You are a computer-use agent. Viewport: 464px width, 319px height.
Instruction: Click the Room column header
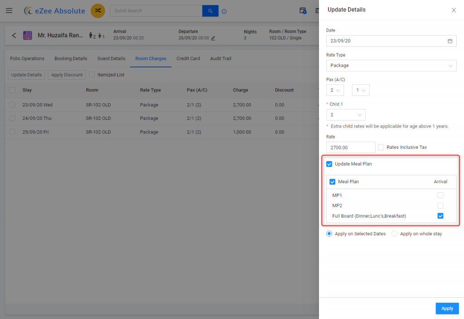coord(92,90)
